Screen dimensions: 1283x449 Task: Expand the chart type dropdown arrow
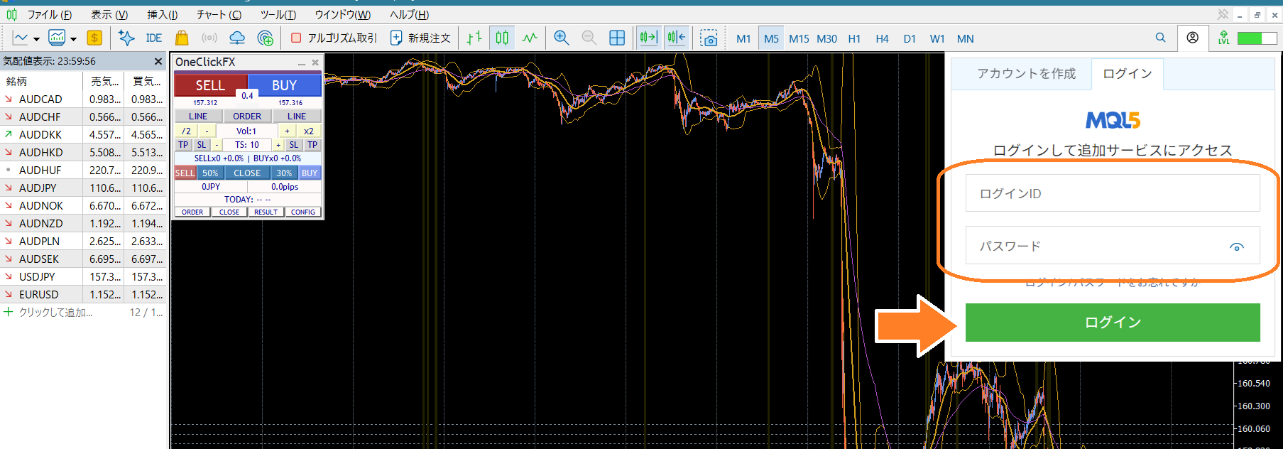coord(36,39)
